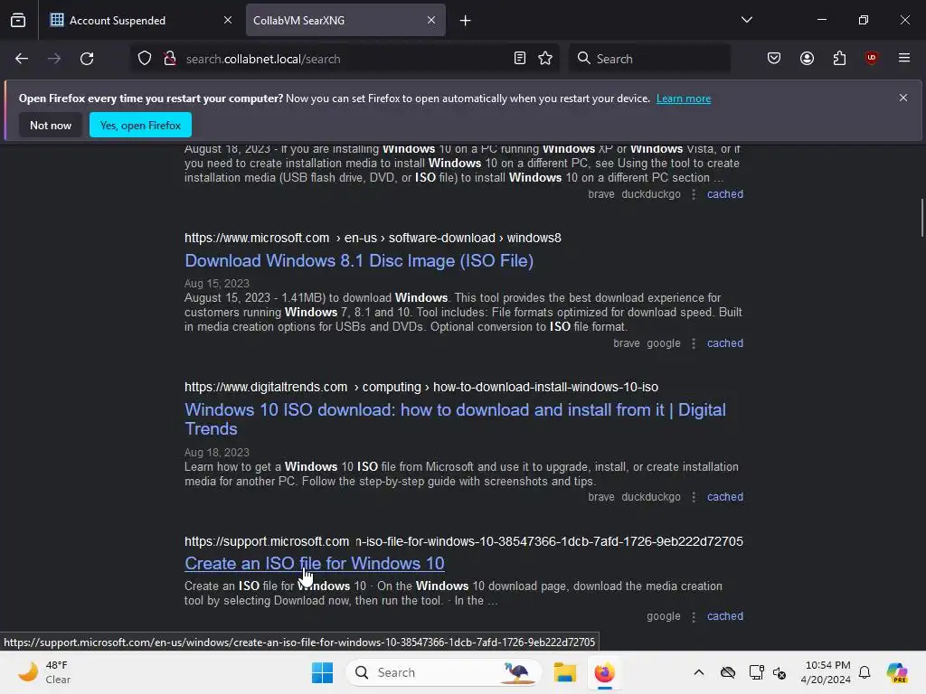Close the Account Suspended tab
The height and width of the screenshot is (694, 926).
click(x=228, y=20)
